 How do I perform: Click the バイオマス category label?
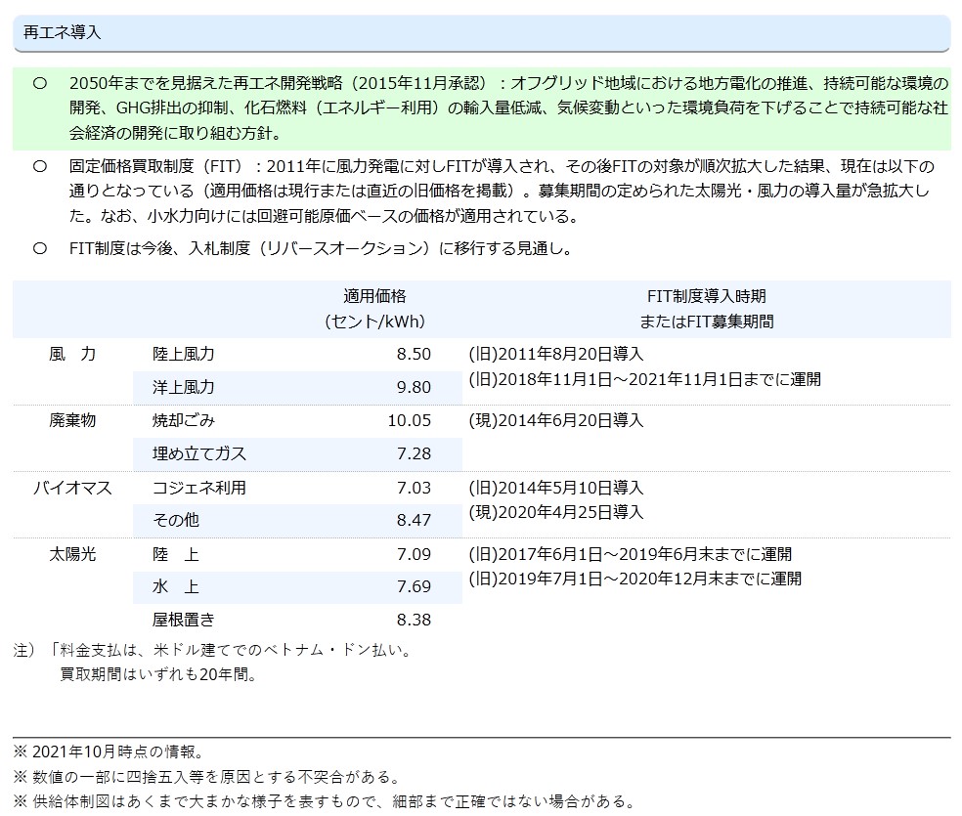72,487
